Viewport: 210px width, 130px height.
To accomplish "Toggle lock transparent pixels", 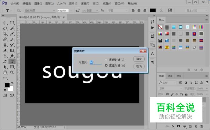I will click(x=168, y=94).
